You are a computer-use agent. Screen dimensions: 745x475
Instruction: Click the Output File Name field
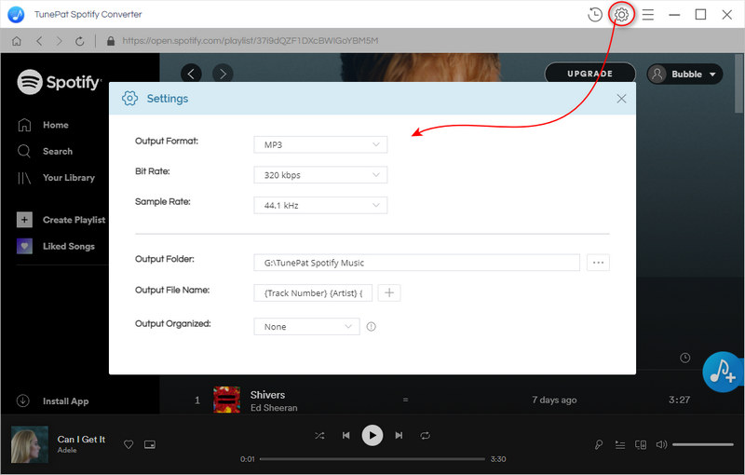point(313,293)
